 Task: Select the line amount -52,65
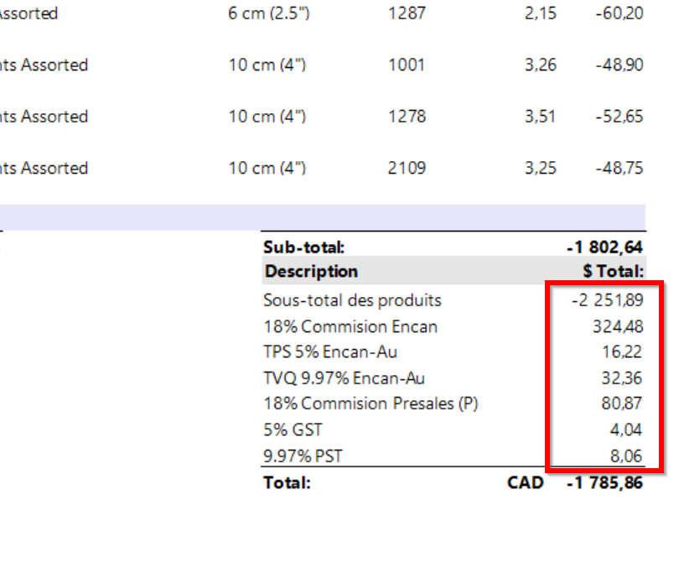[619, 117]
